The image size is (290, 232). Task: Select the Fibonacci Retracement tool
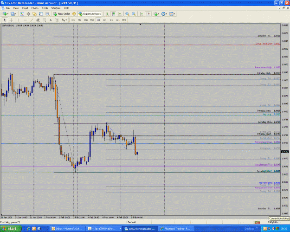pyautogui.click(x=44, y=20)
